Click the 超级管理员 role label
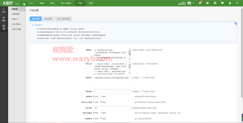 (x=182, y=4)
